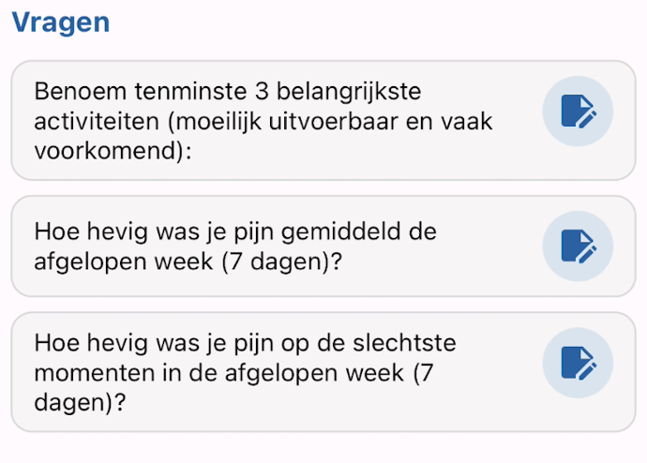Viewport: 647px width, 463px height.
Task: Tap round edit button beside 'afgelopen week (7 dagen)?' middle card
Action: [x=578, y=246]
